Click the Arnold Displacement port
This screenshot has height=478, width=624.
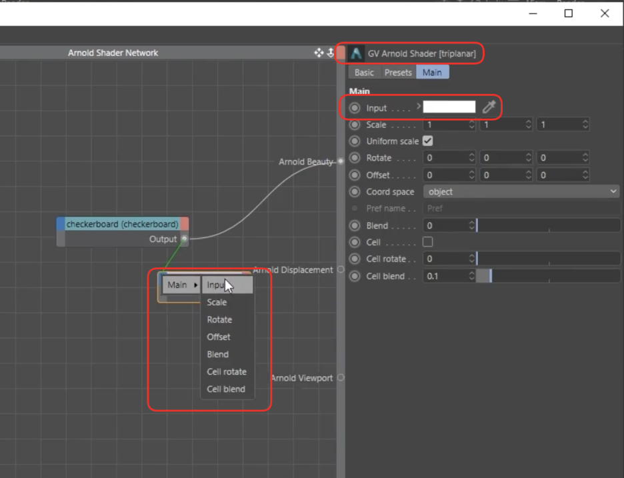(341, 269)
